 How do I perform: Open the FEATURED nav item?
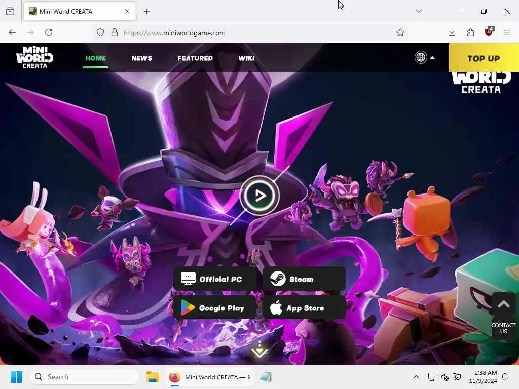click(x=195, y=58)
